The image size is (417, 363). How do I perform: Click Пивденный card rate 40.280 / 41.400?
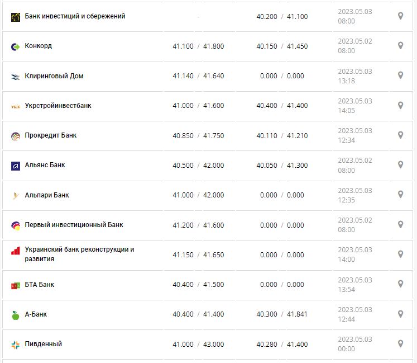pos(282,344)
